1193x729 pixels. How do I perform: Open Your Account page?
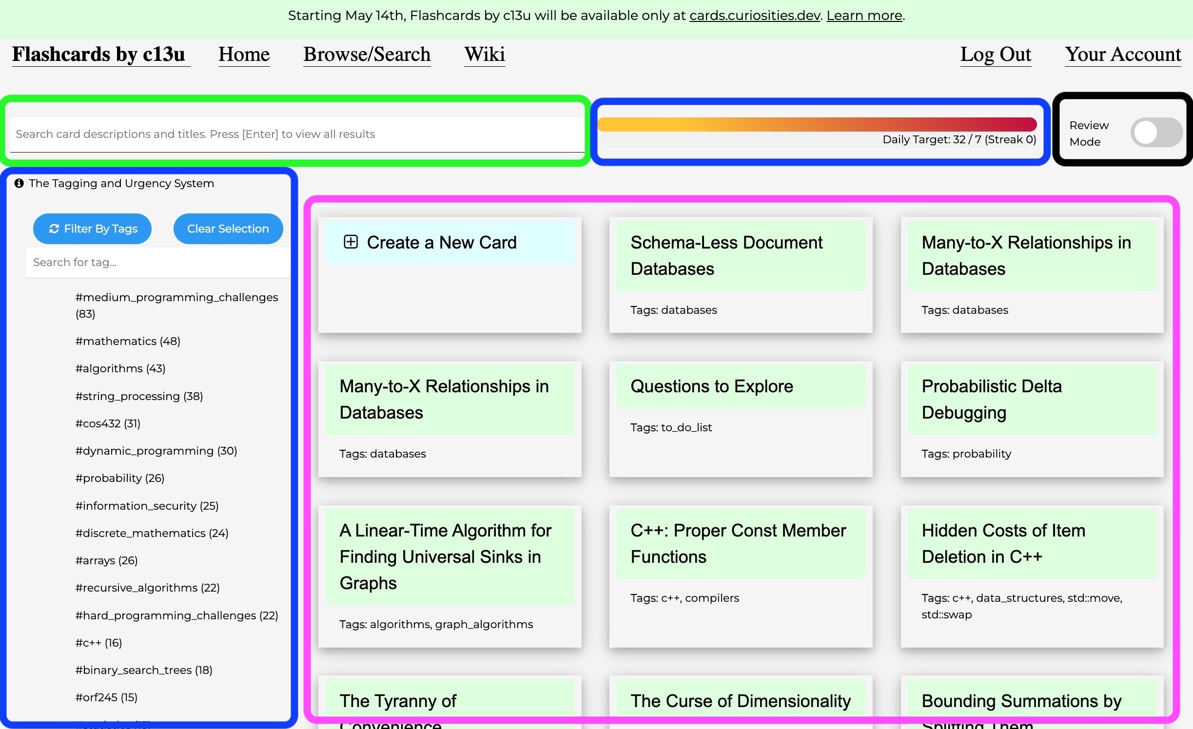coord(1123,54)
